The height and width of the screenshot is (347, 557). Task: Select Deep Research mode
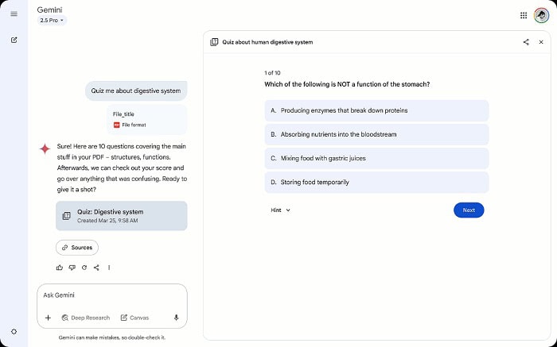click(x=86, y=318)
